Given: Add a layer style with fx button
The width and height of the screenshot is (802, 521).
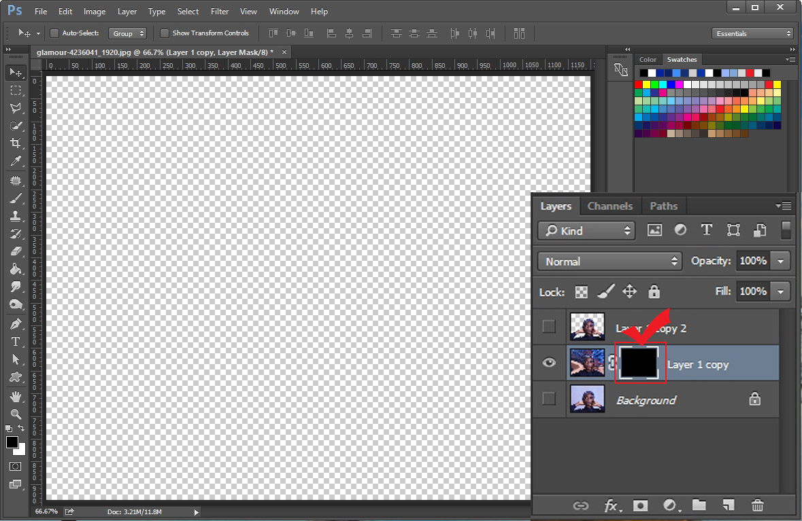Looking at the screenshot, I should coord(612,505).
